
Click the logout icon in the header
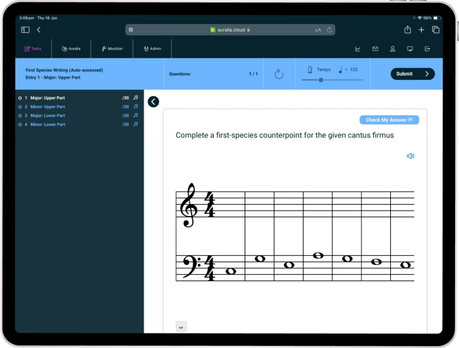(428, 48)
